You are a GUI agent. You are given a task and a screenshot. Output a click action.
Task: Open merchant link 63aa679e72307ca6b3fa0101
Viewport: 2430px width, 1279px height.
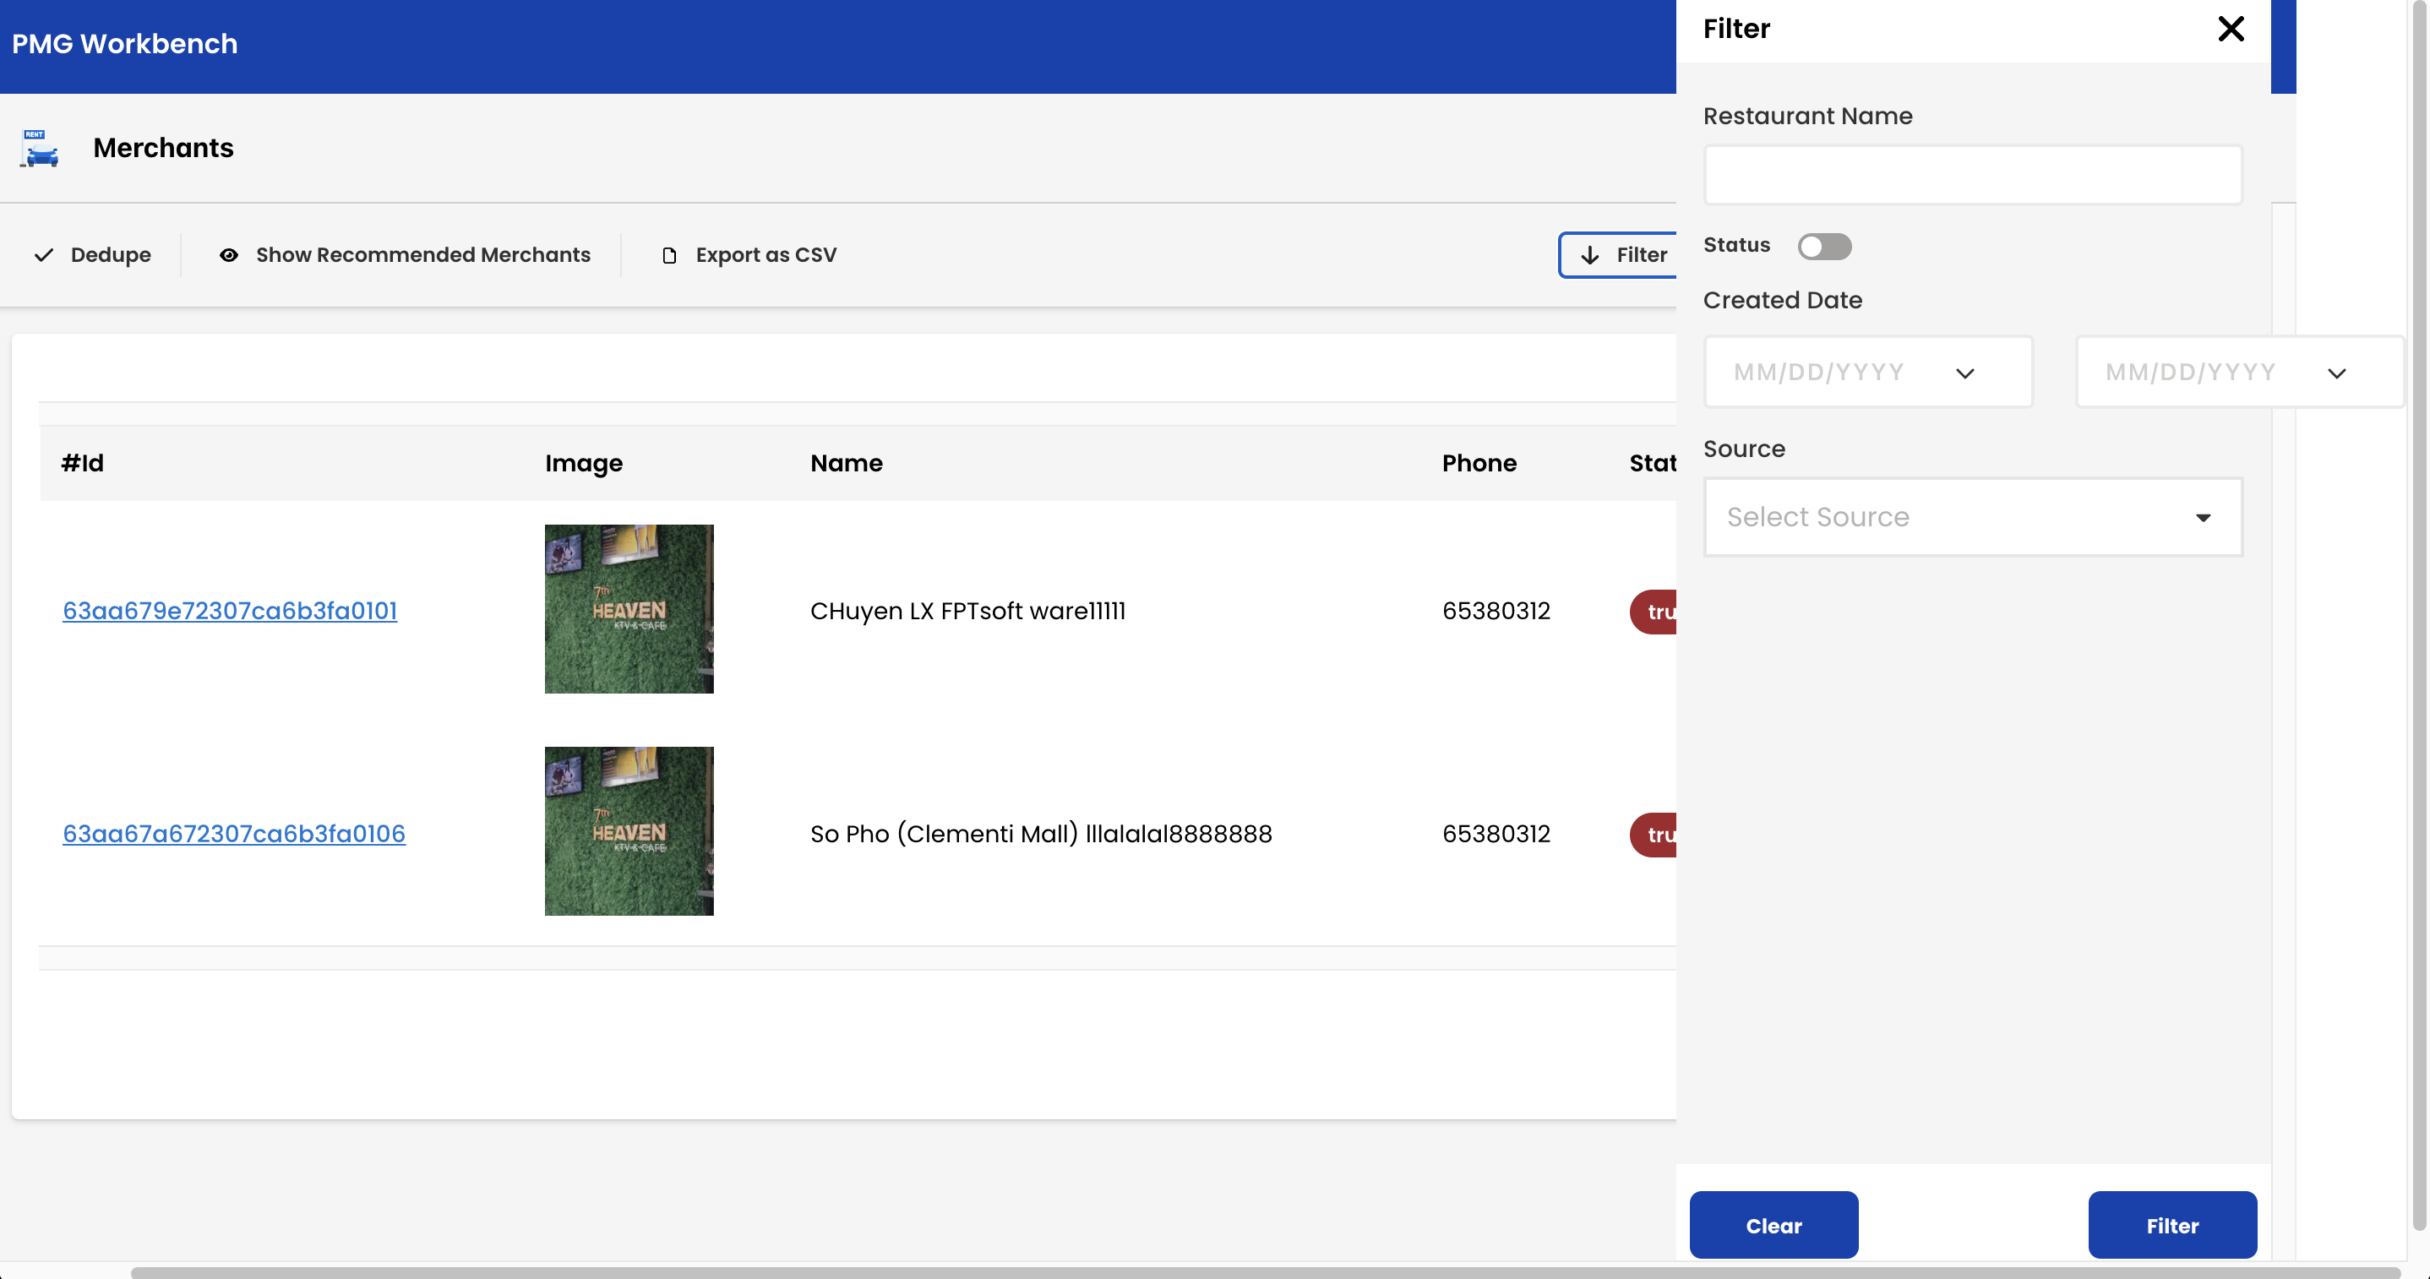click(229, 610)
